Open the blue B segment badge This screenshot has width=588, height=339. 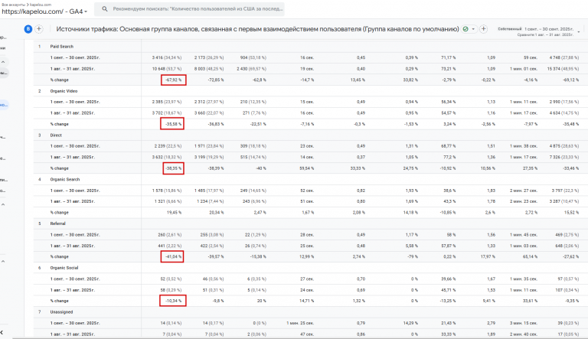pyautogui.click(x=28, y=29)
